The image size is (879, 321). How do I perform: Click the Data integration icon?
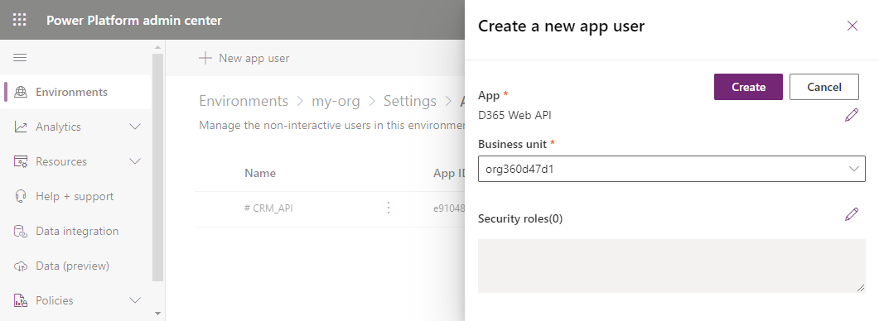click(21, 231)
